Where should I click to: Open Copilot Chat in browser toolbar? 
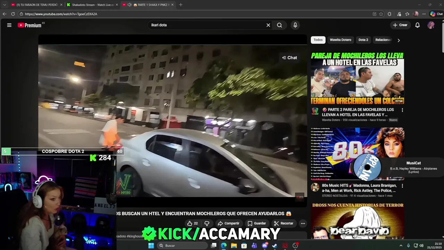click(x=436, y=14)
